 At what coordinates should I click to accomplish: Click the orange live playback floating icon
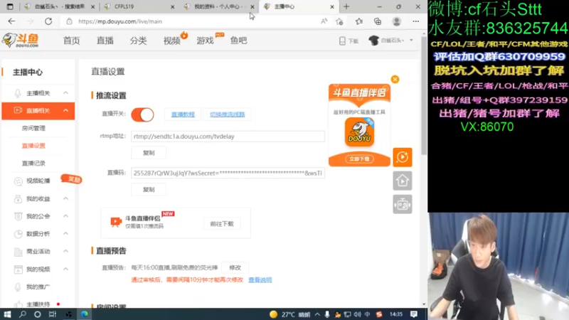(403, 157)
